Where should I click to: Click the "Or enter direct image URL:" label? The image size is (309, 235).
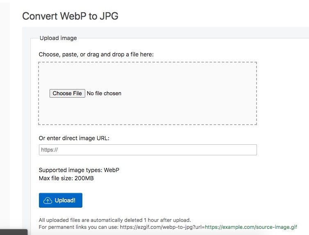[x=74, y=138]
